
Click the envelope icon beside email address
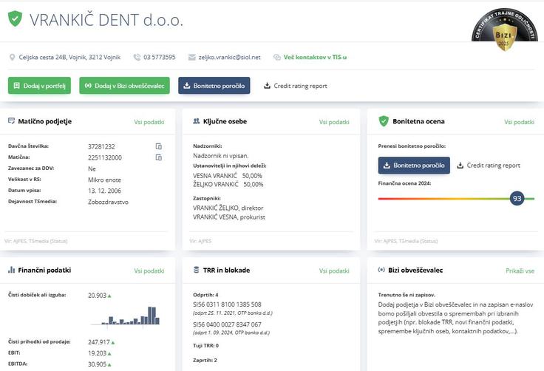click(192, 57)
